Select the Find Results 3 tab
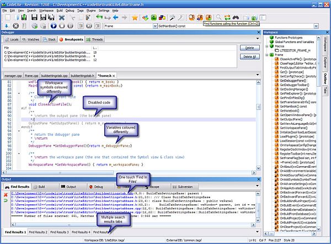Image resolution: width=331 pixels, height=244 pixels. tap(60, 232)
